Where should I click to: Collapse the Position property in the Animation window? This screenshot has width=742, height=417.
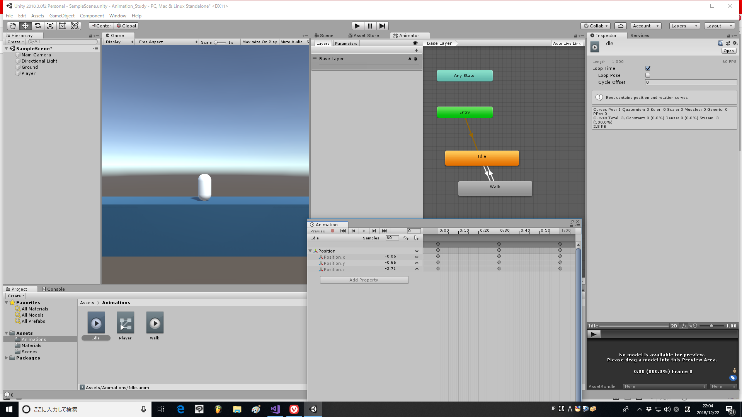tap(310, 251)
